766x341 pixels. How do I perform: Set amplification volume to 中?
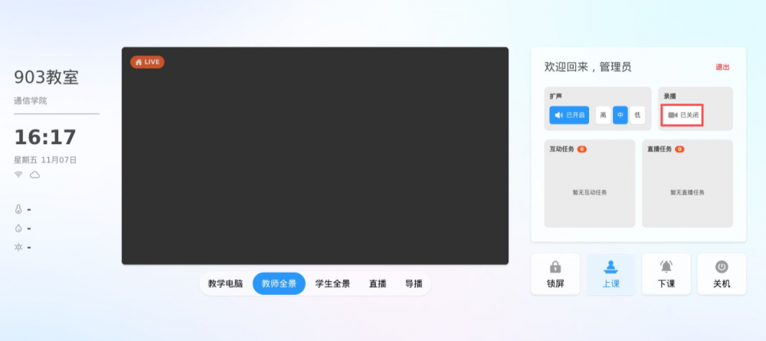pos(620,115)
